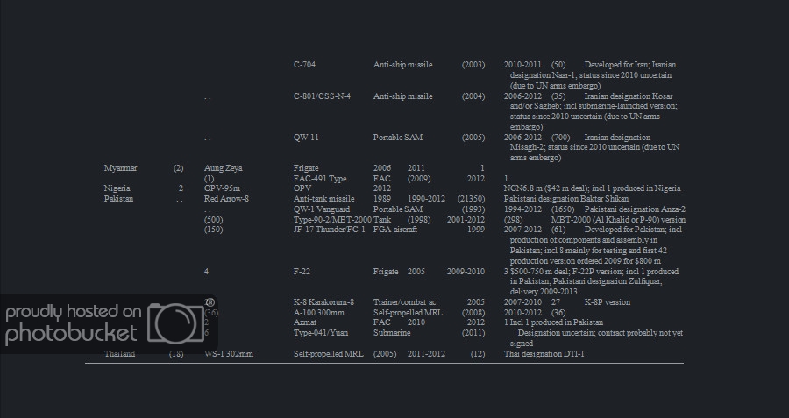The width and height of the screenshot is (789, 418).
Task: Select the 'Aung Zeya' entry
Action: click(x=223, y=168)
